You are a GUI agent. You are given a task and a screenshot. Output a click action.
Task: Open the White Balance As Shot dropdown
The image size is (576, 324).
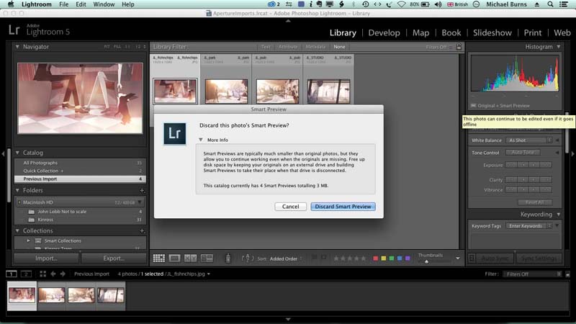pos(529,140)
